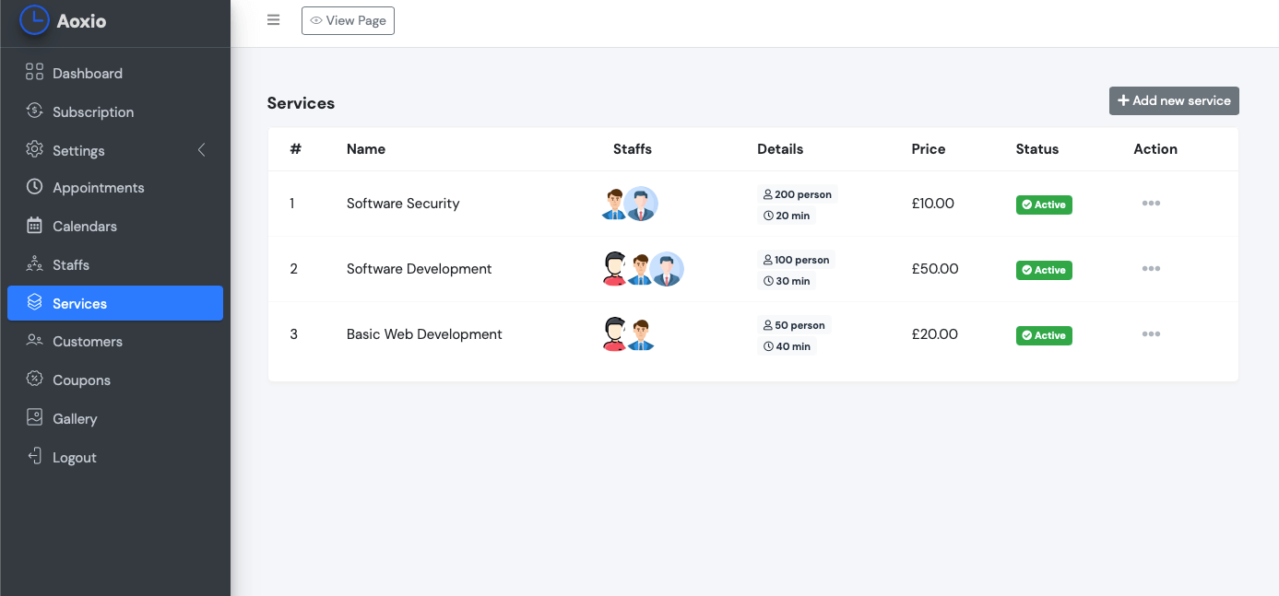
Task: Toggle Active status of Software Security
Action: (1044, 205)
